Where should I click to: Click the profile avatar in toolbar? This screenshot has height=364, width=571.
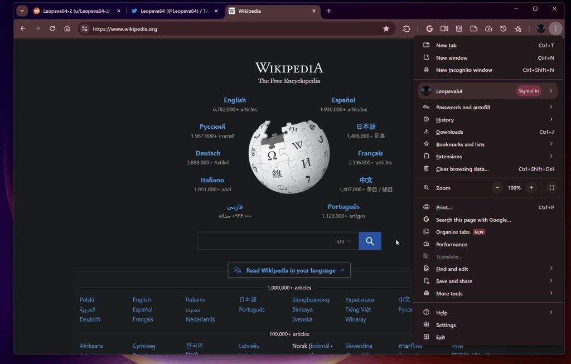(x=541, y=29)
